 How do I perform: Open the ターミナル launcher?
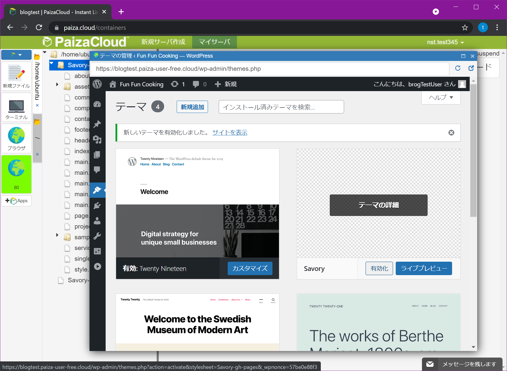pos(16,108)
